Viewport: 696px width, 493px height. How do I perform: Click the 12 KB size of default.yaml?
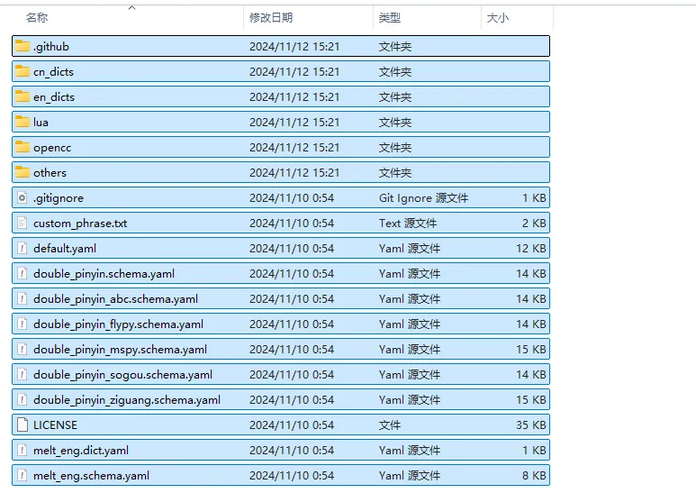(x=531, y=249)
